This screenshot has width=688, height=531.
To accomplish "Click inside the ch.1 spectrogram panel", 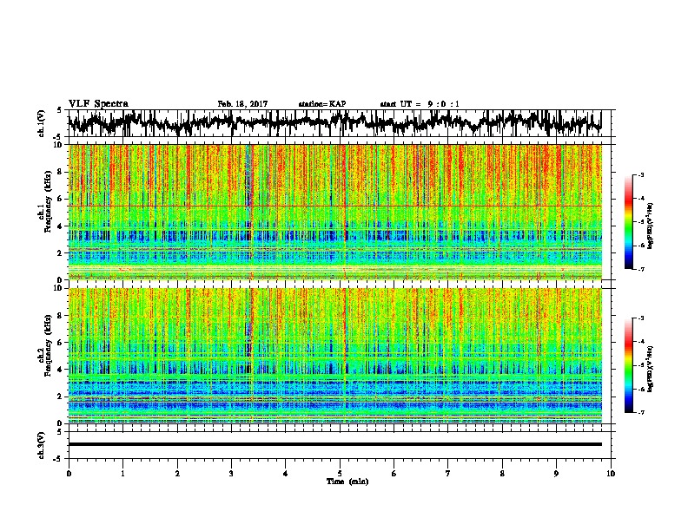I will [x=335, y=212].
